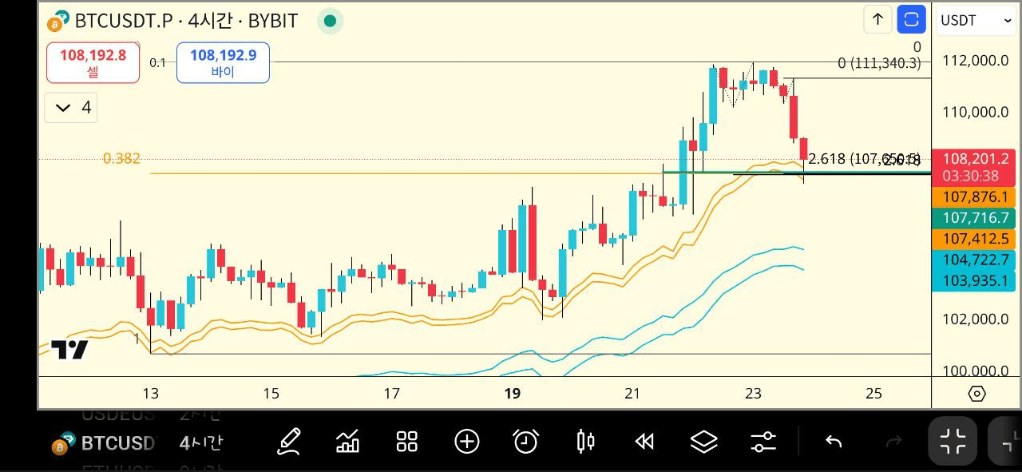Open chart settings sliders icon
This screenshot has width=1022, height=472.
[763, 441]
